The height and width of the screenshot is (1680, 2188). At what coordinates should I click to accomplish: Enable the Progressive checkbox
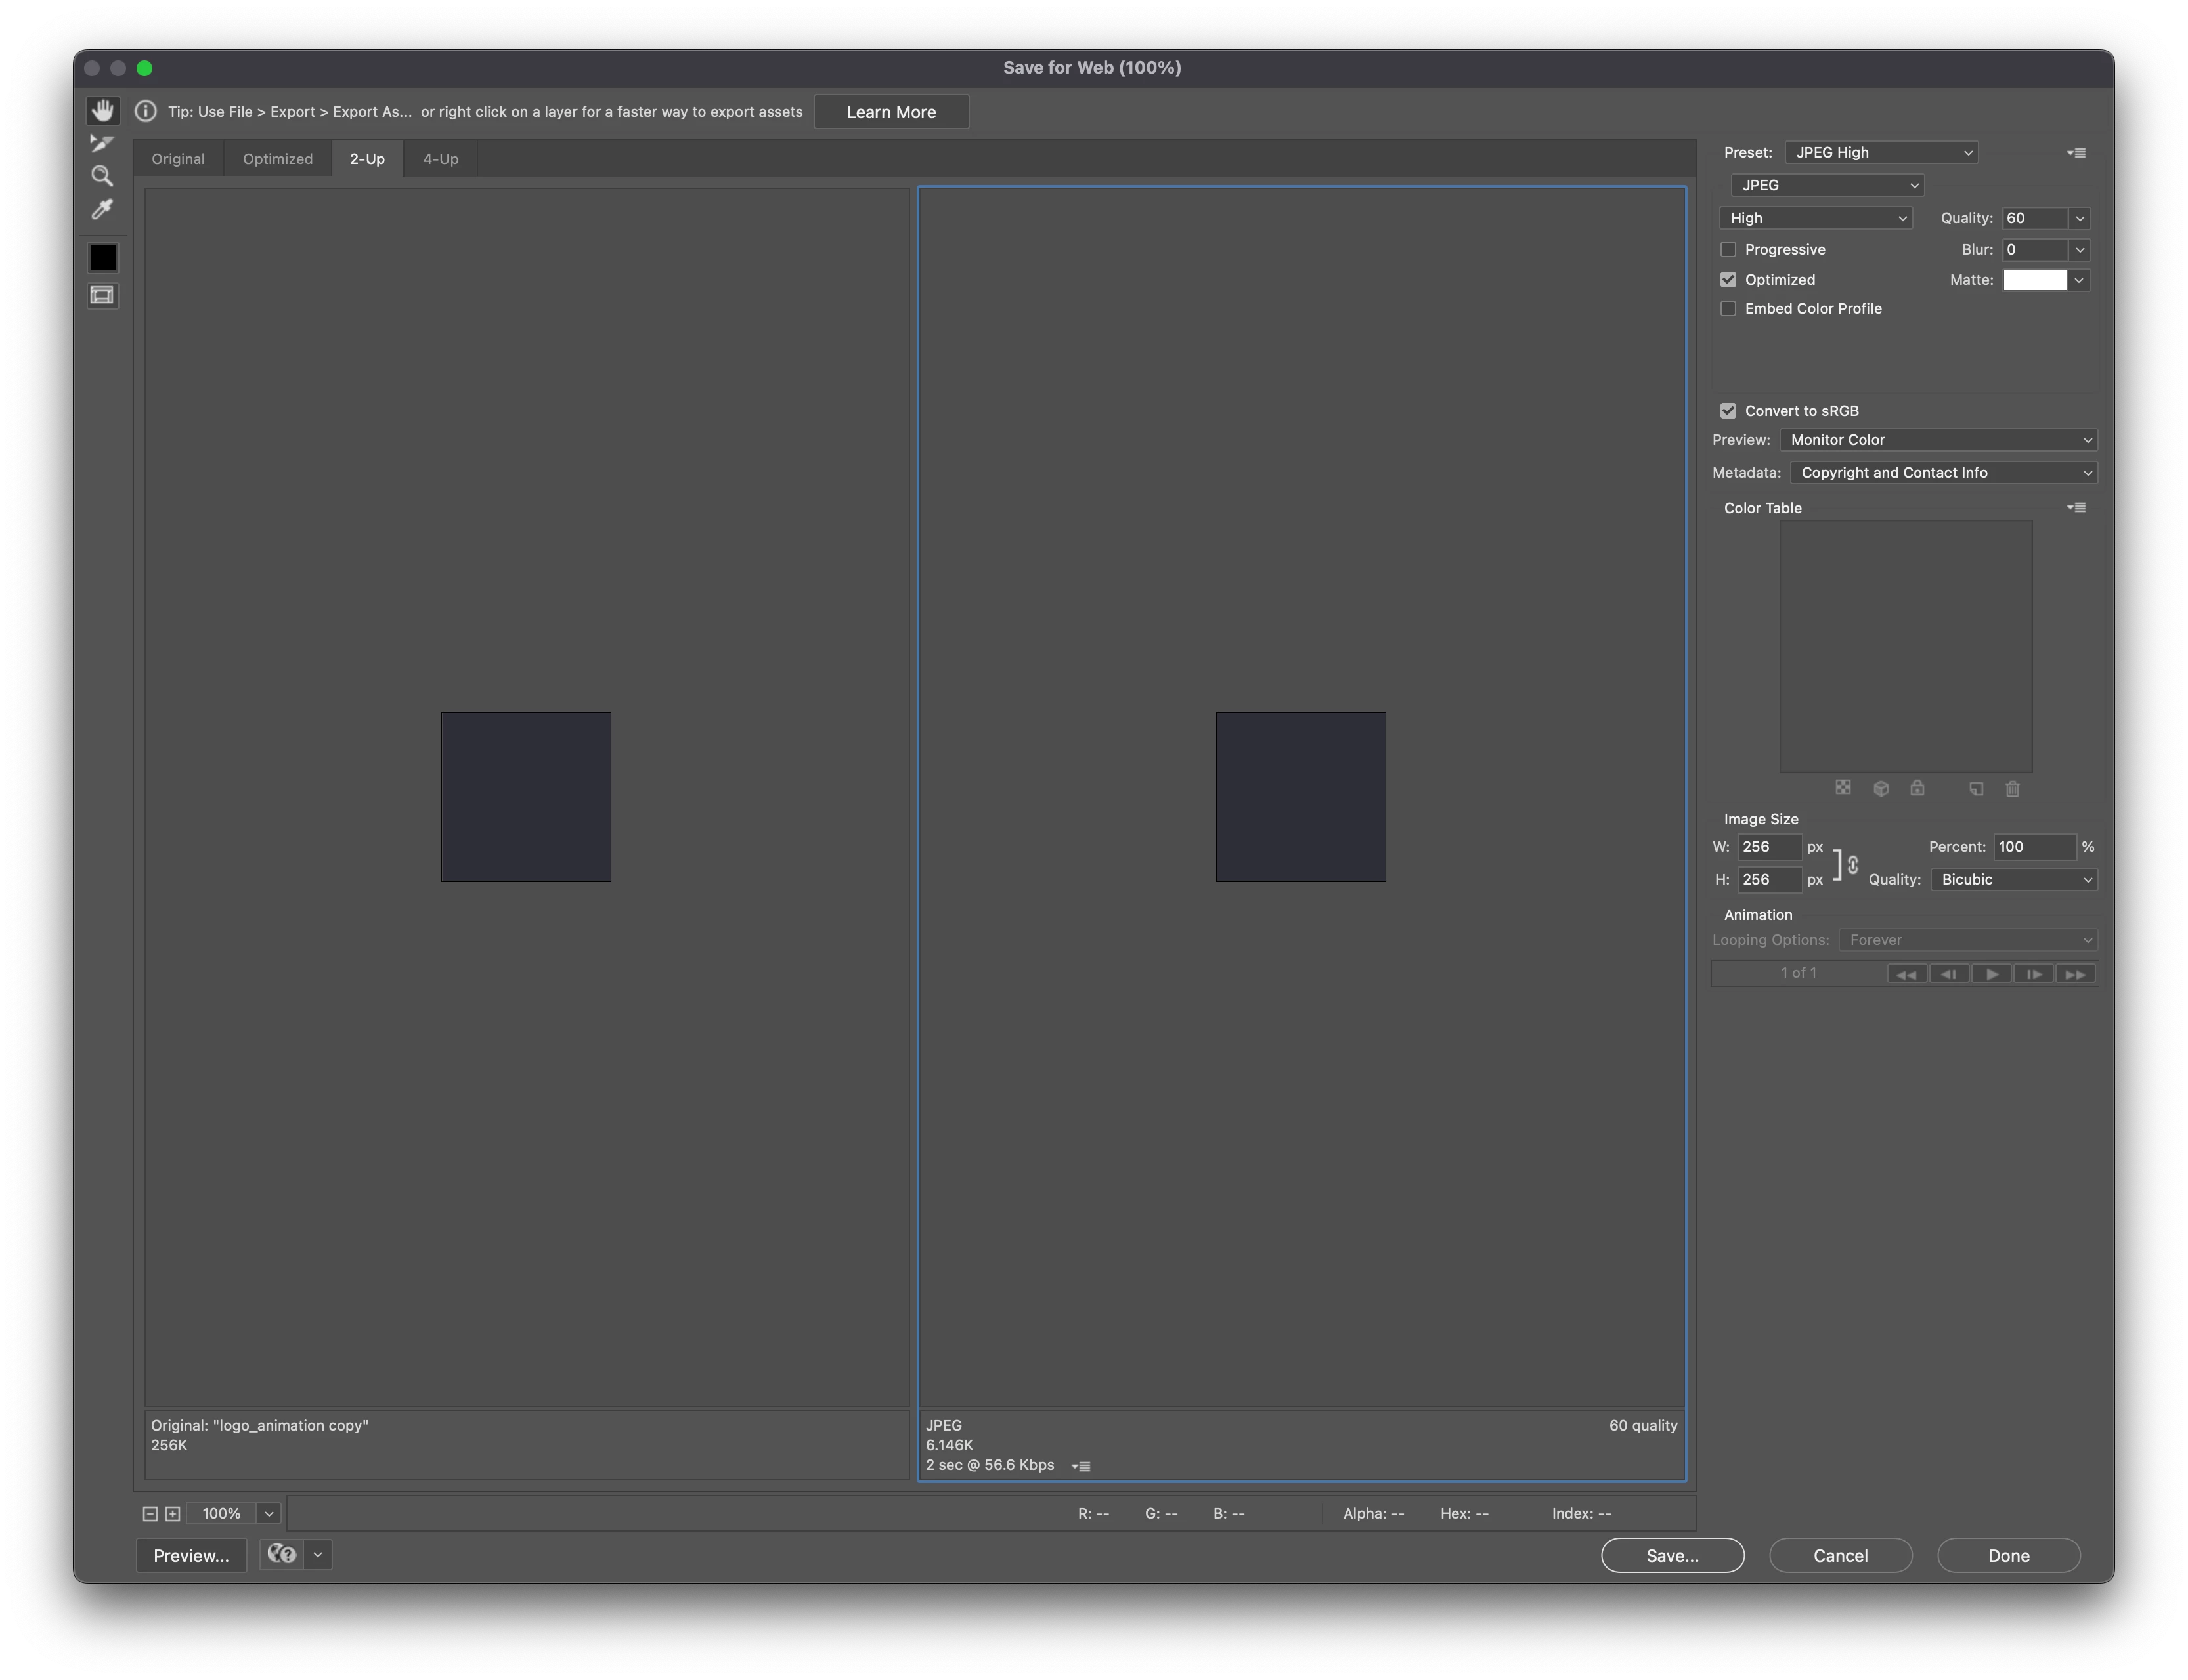[x=1728, y=250]
